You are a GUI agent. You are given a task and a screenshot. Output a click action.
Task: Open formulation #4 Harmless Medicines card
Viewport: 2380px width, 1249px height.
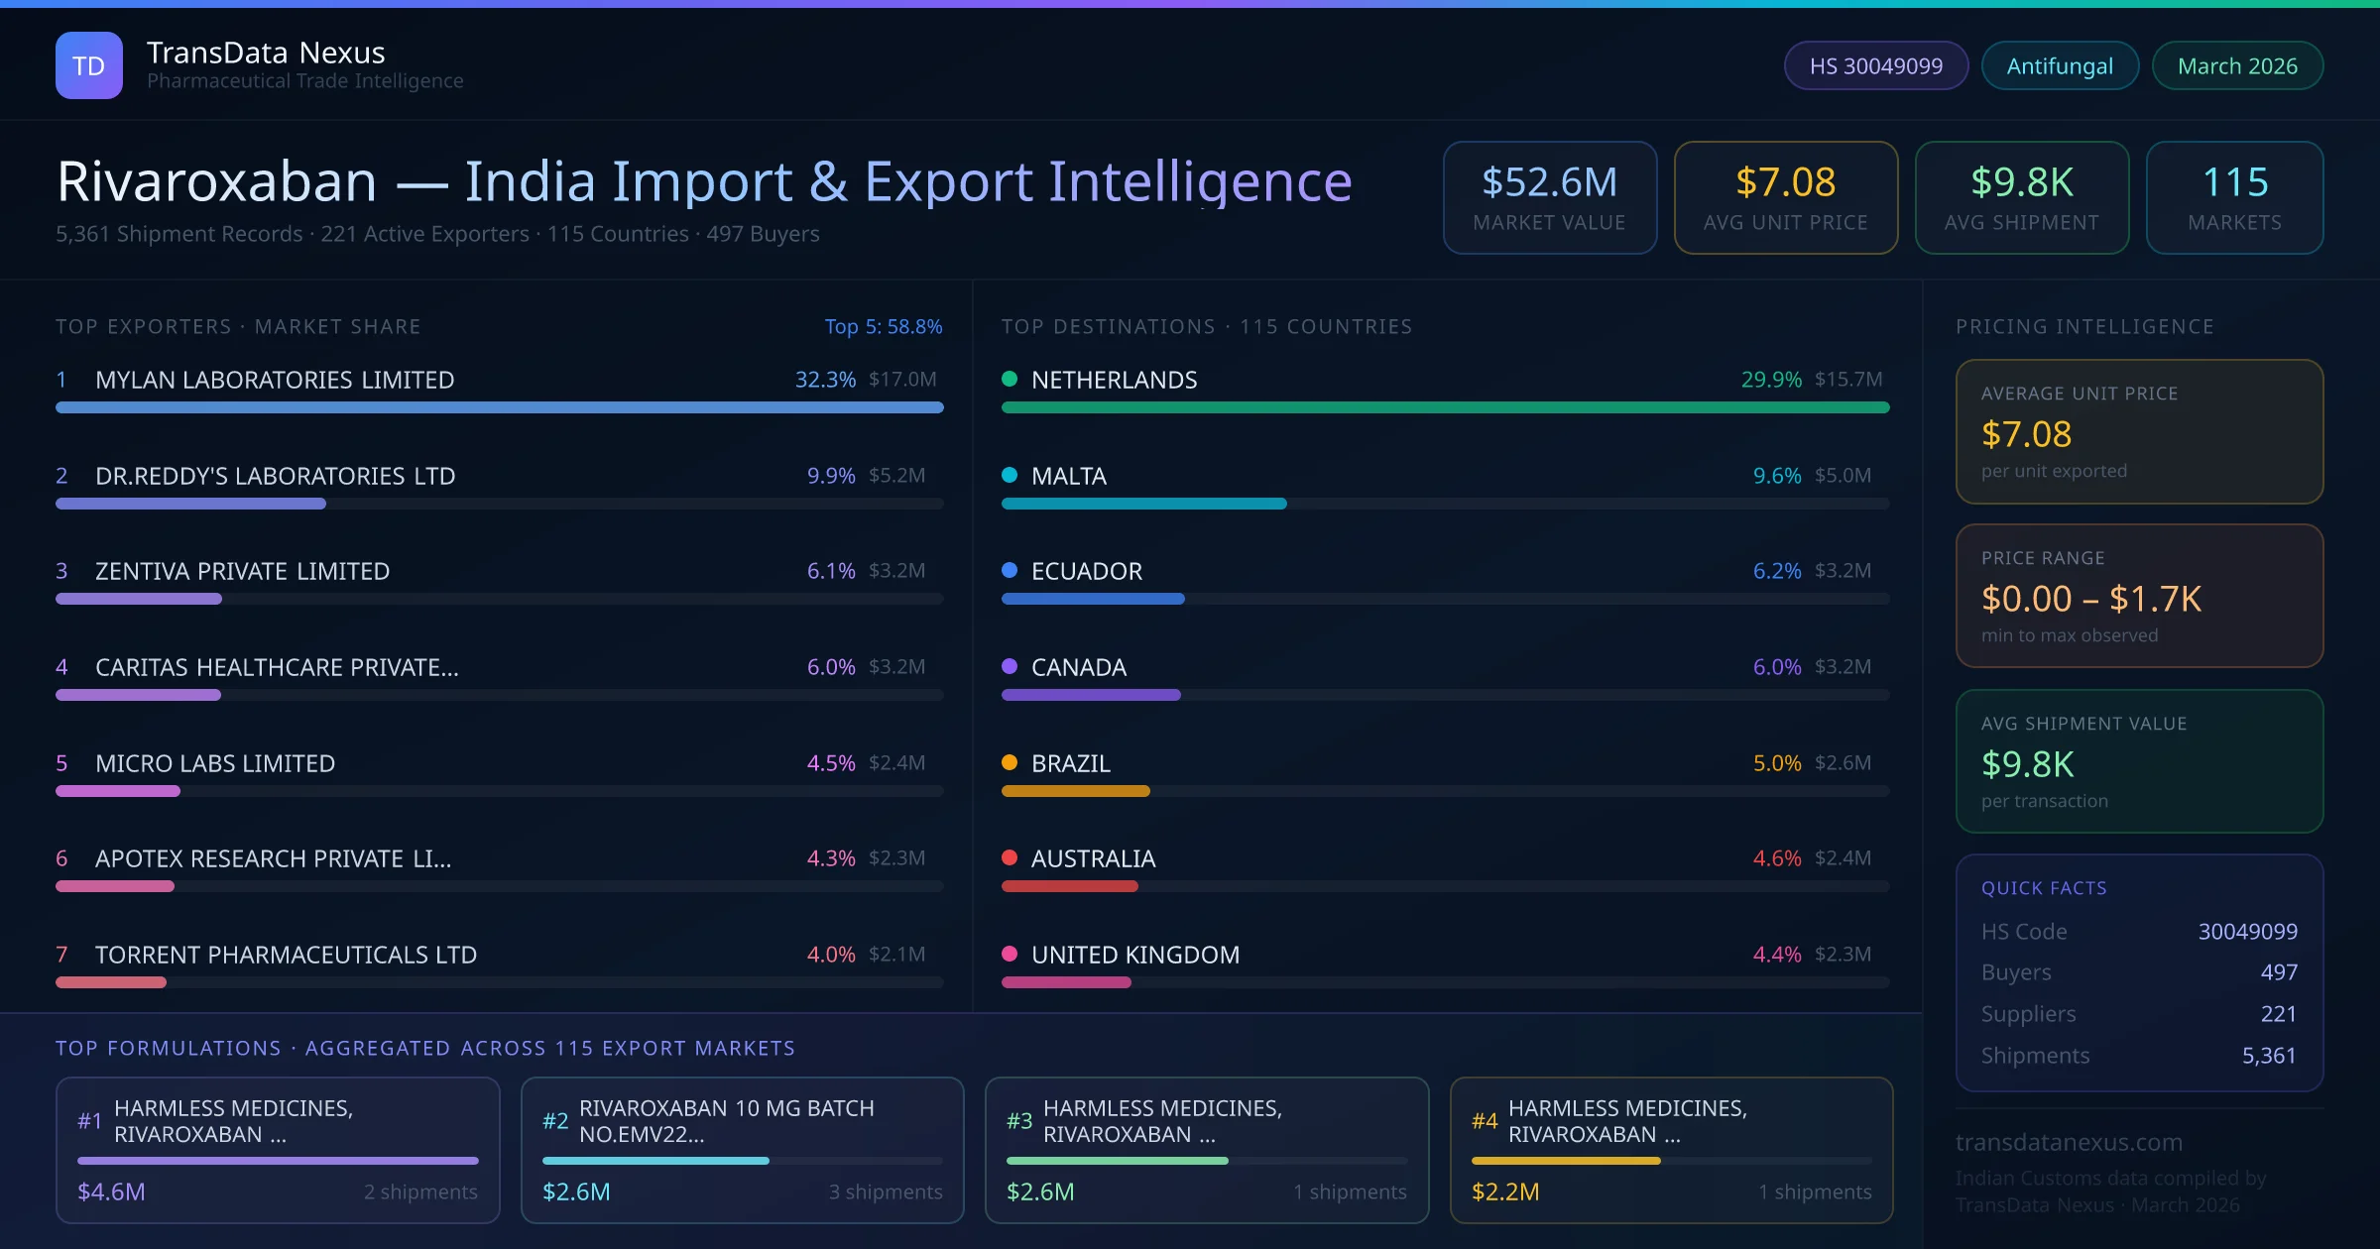coord(1671,1149)
